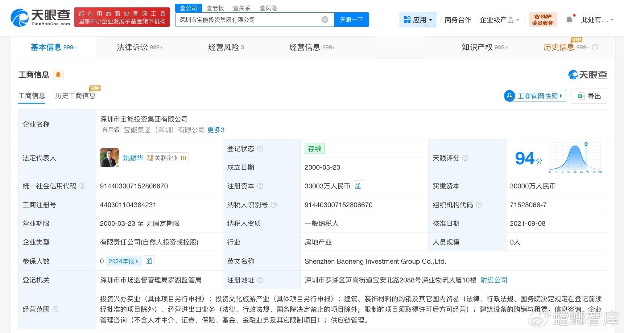This screenshot has width=624, height=333.
Task: Open 姚振华 legal representative link
Action: pos(133,158)
